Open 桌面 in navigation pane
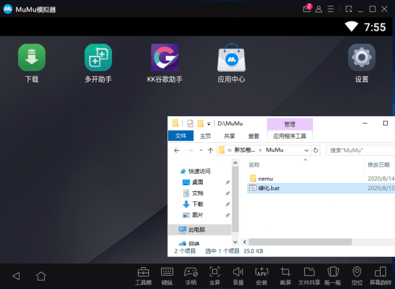Image resolution: width=395 pixels, height=289 pixels. [198, 182]
